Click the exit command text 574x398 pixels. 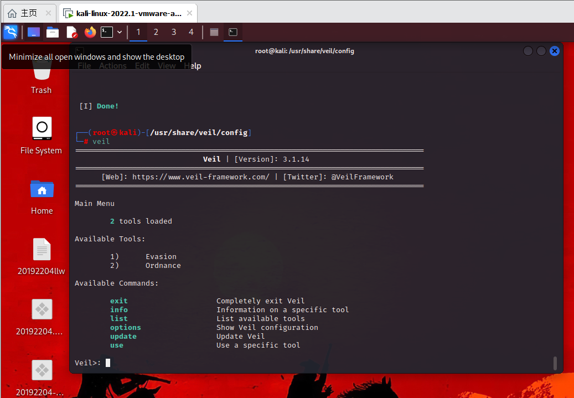pos(119,301)
